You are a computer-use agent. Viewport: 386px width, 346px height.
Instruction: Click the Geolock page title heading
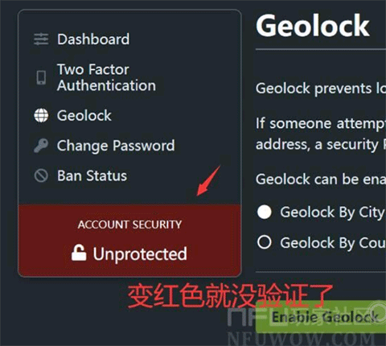[x=313, y=26]
